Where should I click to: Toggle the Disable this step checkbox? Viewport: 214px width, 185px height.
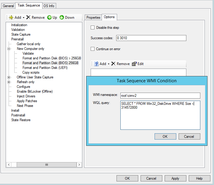coord(93,28)
